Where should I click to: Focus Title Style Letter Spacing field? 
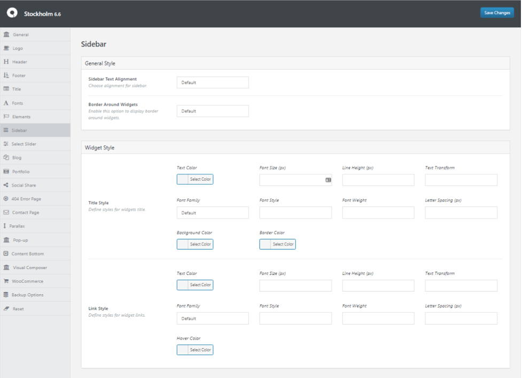461,212
